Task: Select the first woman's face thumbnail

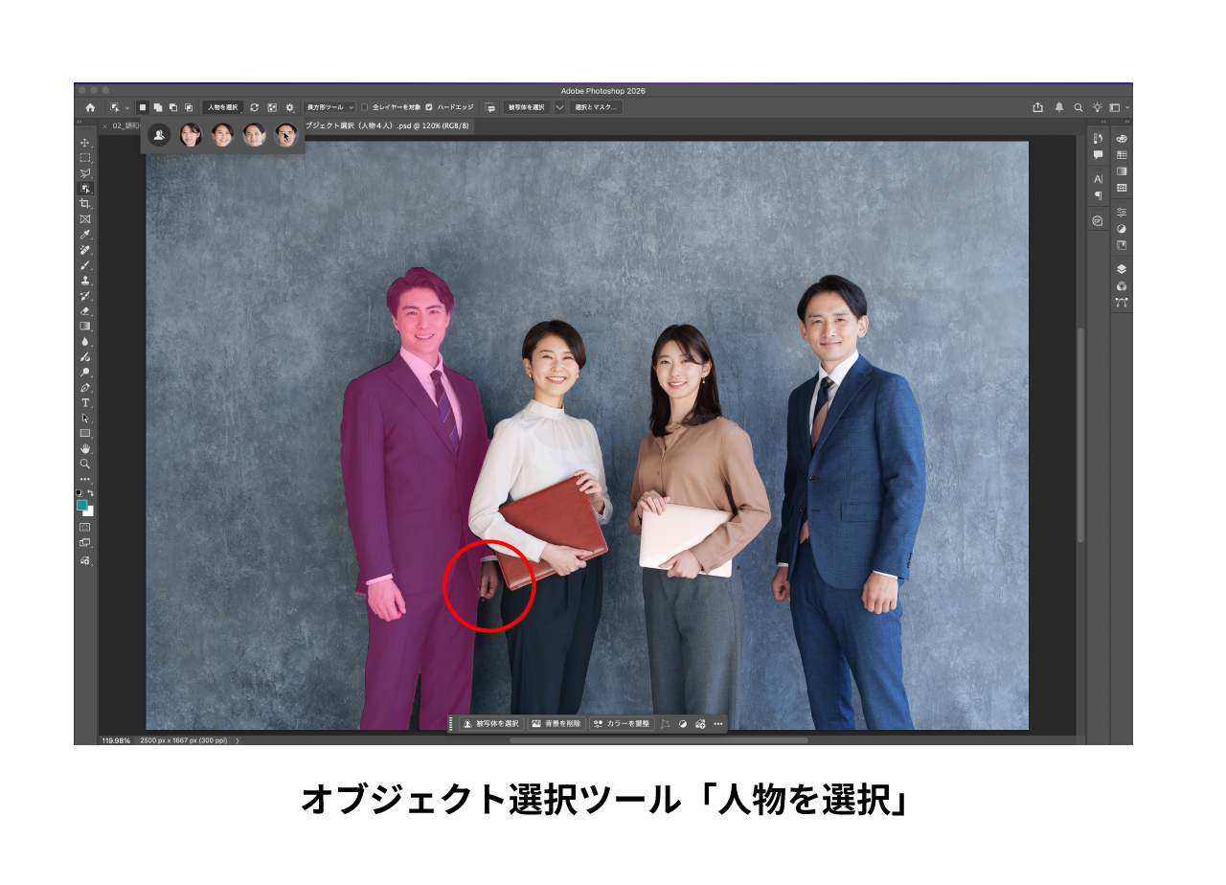Action: click(x=191, y=135)
